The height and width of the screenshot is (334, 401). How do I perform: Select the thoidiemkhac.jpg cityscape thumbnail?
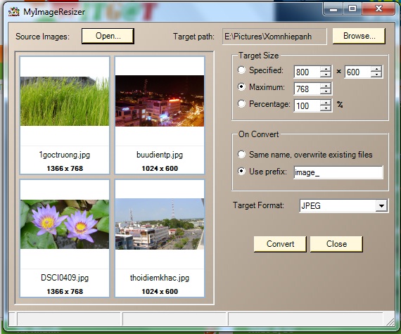click(160, 224)
